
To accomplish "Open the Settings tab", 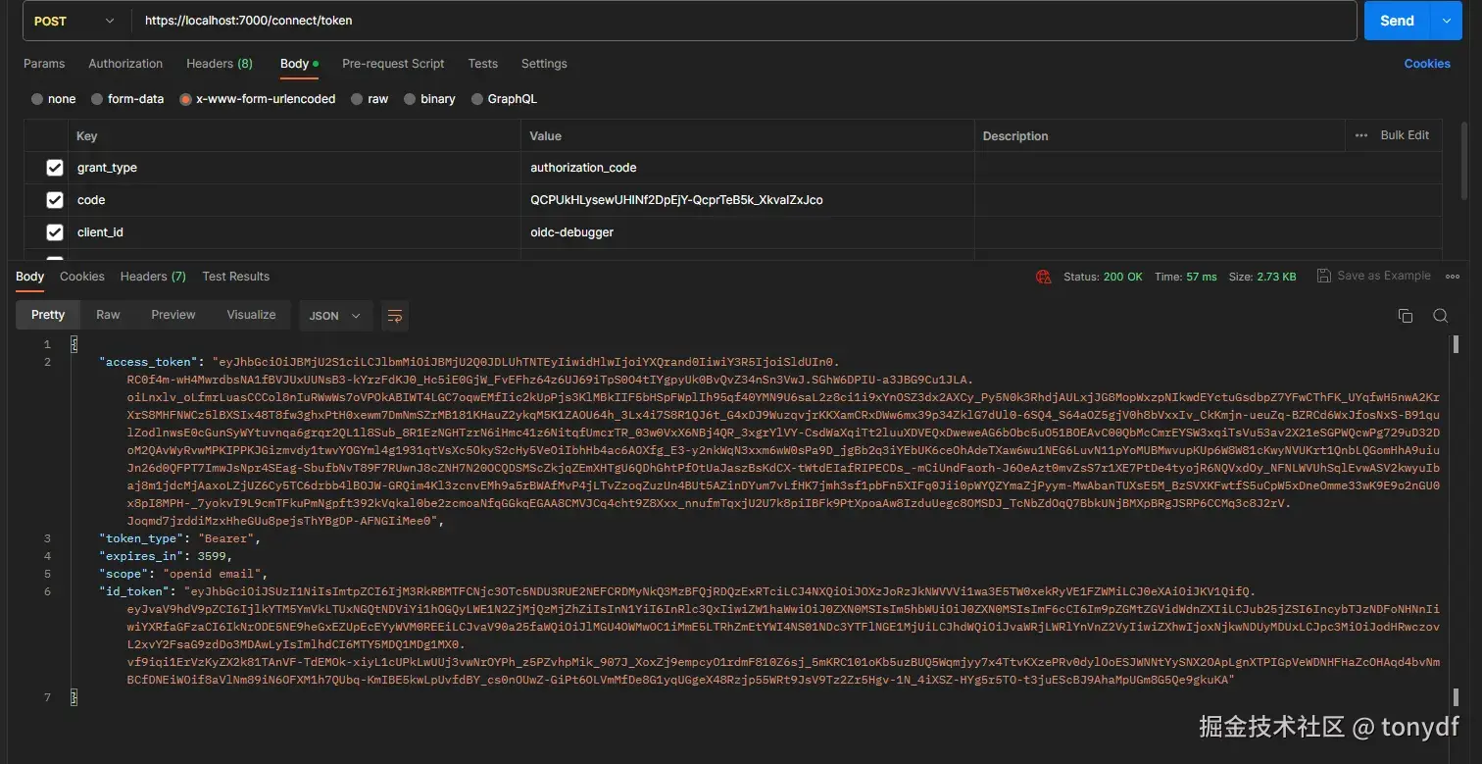I will 544,64.
